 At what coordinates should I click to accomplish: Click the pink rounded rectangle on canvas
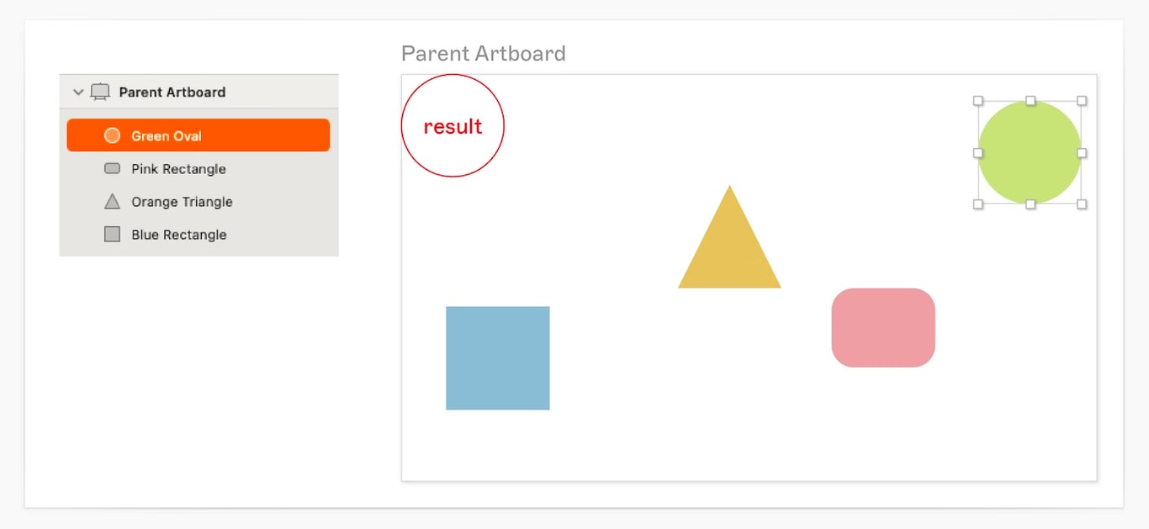[x=883, y=328]
